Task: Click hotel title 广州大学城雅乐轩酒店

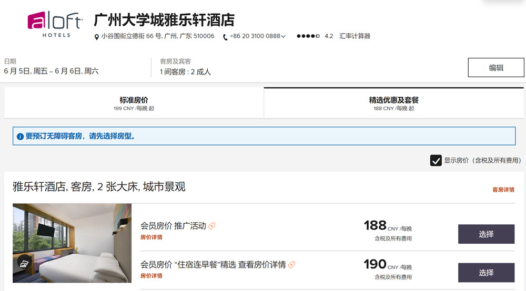Action: pyautogui.click(x=164, y=20)
